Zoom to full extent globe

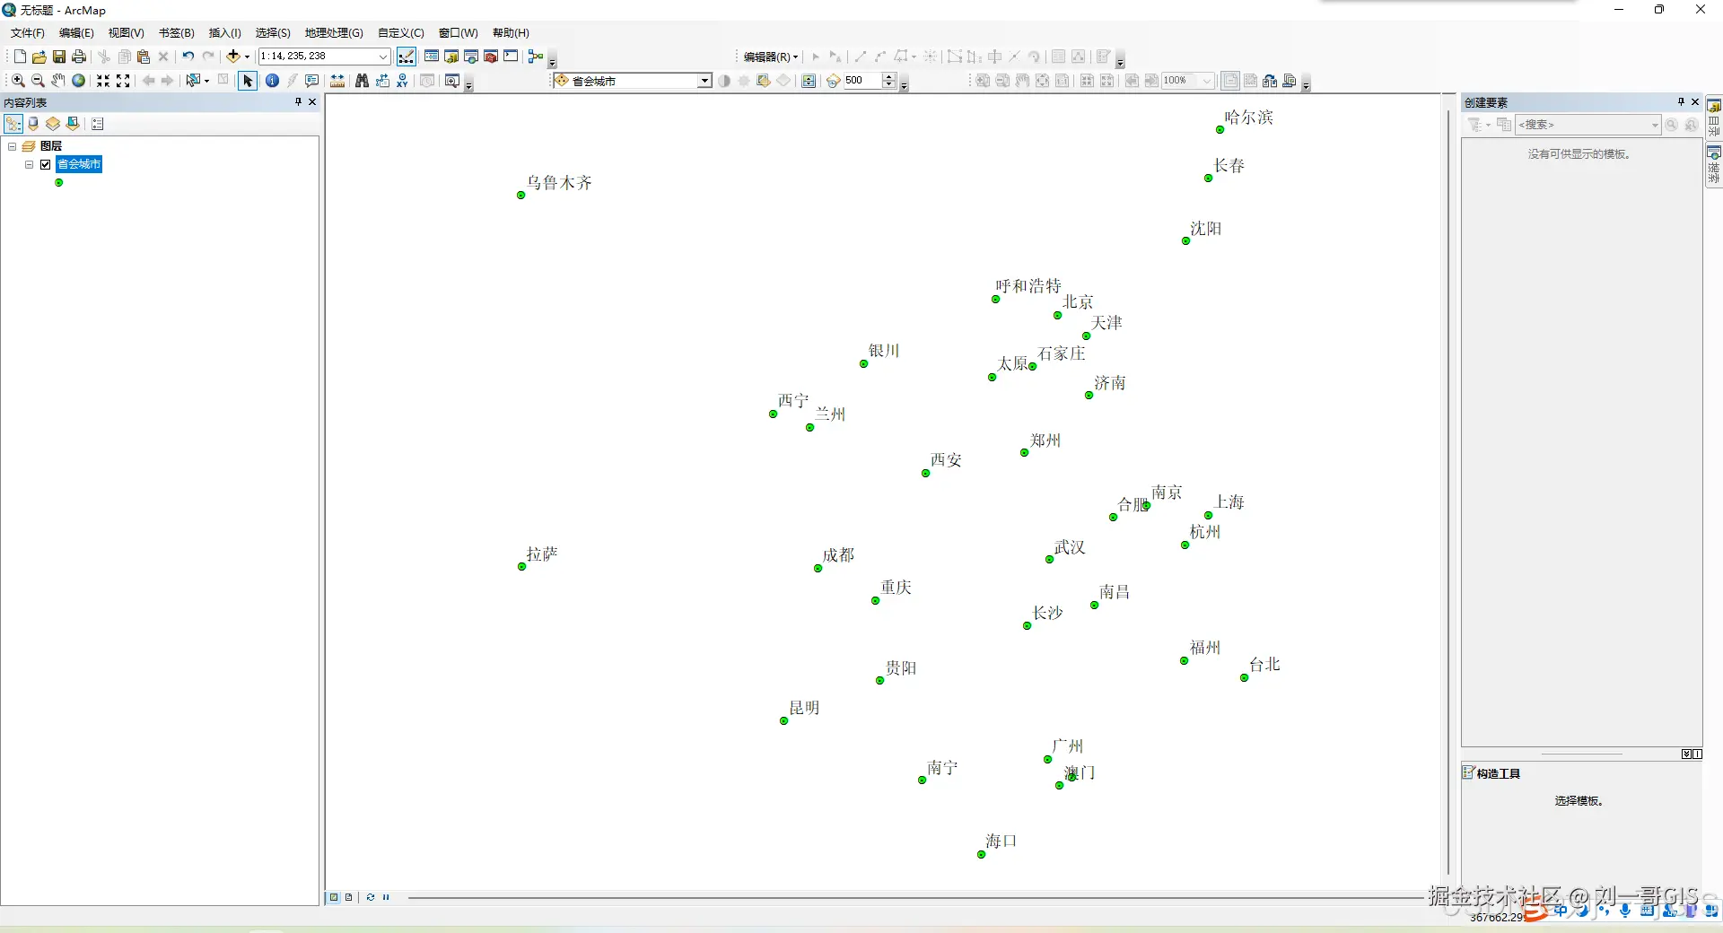(78, 81)
